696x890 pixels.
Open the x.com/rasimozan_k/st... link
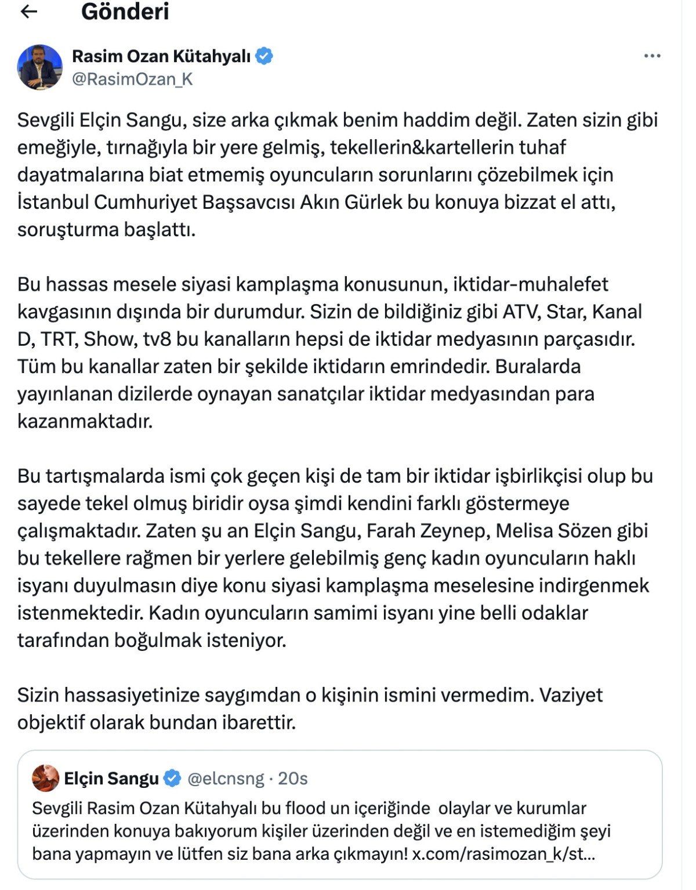coord(503,854)
